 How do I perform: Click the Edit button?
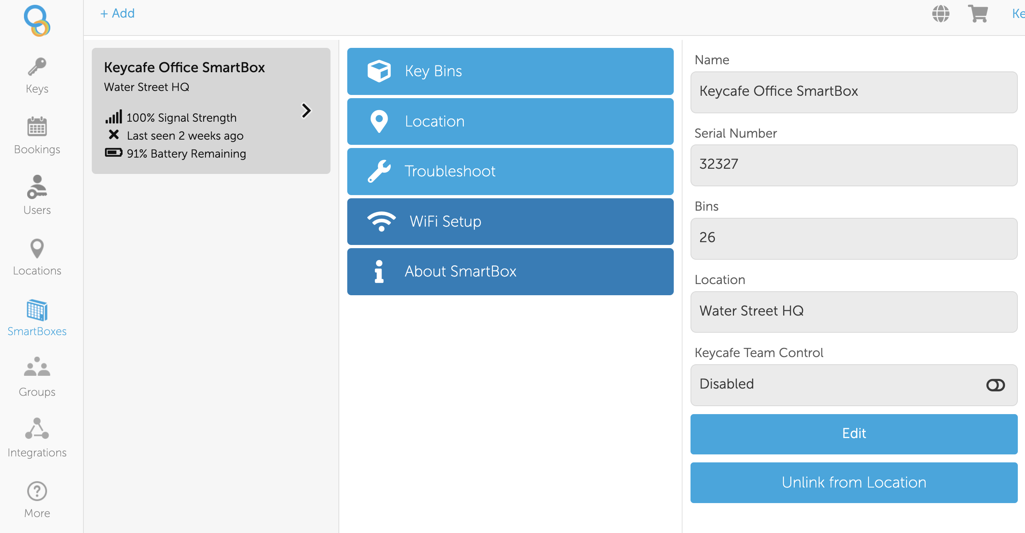[x=853, y=434]
